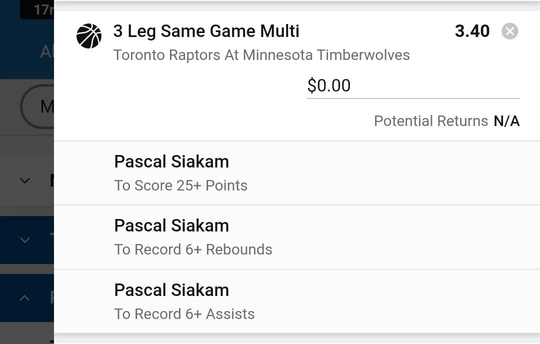Image resolution: width=540 pixels, height=344 pixels.
Task: Open Toronto Raptors At Minnesota Timberwolves match link
Action: pyautogui.click(x=261, y=55)
